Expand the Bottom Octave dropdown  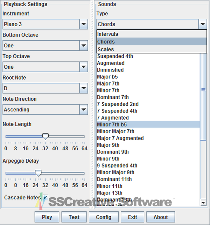tap(84, 46)
